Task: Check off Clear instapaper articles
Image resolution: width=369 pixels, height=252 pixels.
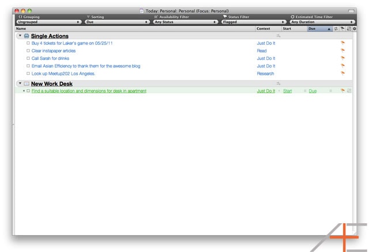Action: tap(28, 51)
